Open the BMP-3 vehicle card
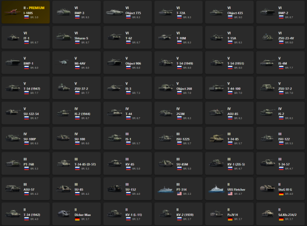Image resolution: width=307 pixels, height=226 pixels. click(x=77, y=12)
